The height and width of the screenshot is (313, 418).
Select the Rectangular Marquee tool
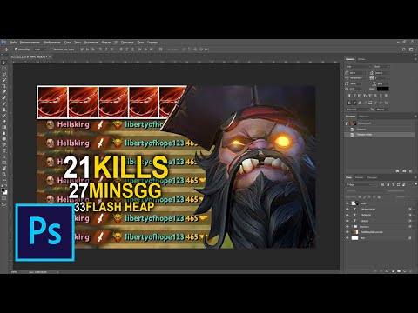4,69
